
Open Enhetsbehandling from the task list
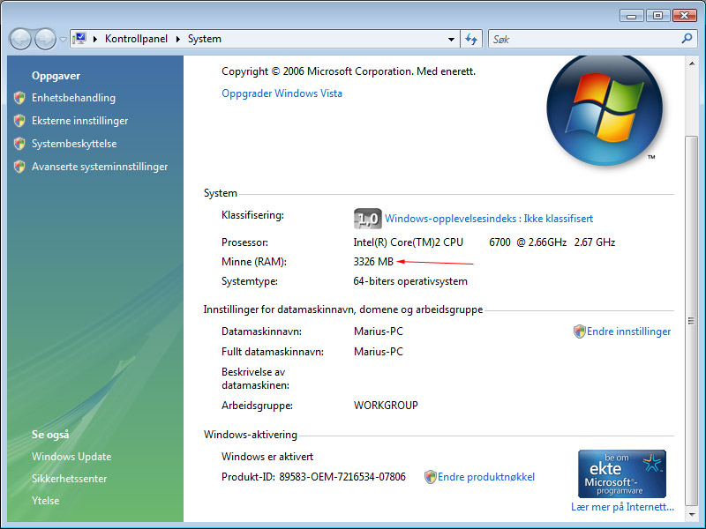(73, 98)
